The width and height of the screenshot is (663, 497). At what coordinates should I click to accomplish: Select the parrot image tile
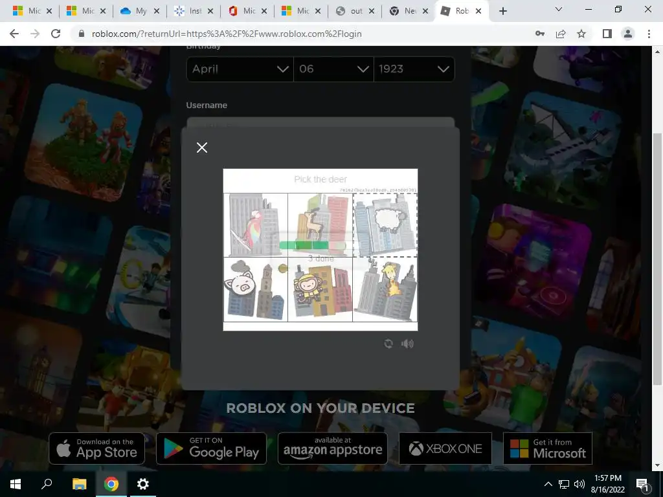(x=256, y=225)
